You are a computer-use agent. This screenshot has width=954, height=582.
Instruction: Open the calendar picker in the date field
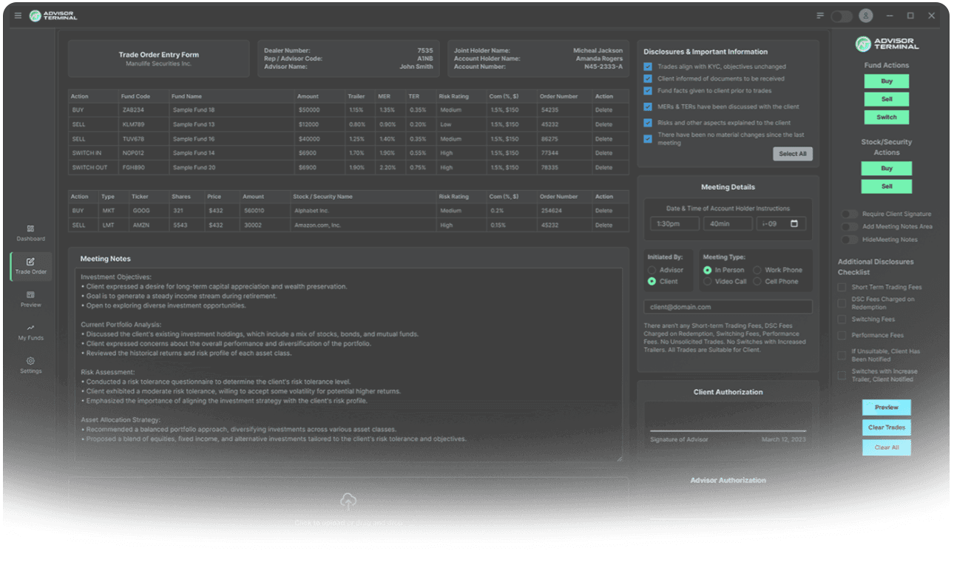pyautogui.click(x=794, y=223)
